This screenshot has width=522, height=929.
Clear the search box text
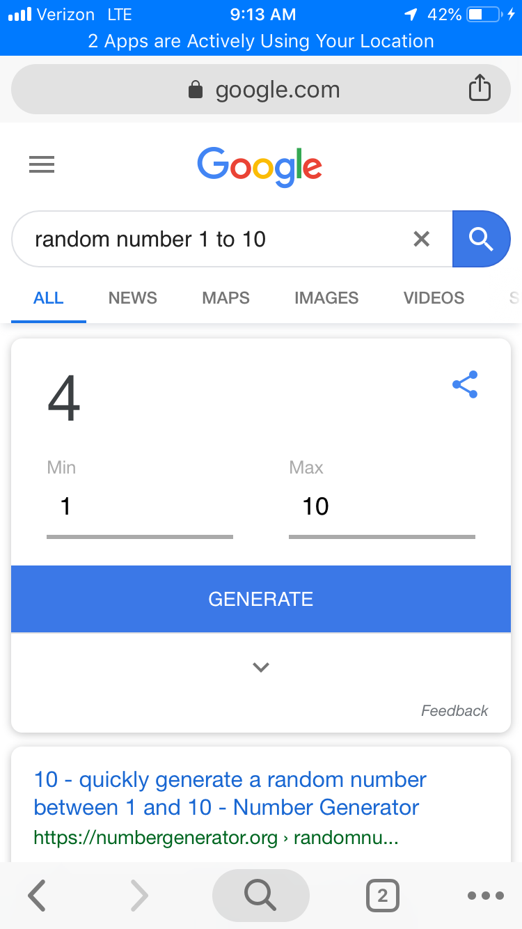pyautogui.click(x=421, y=239)
